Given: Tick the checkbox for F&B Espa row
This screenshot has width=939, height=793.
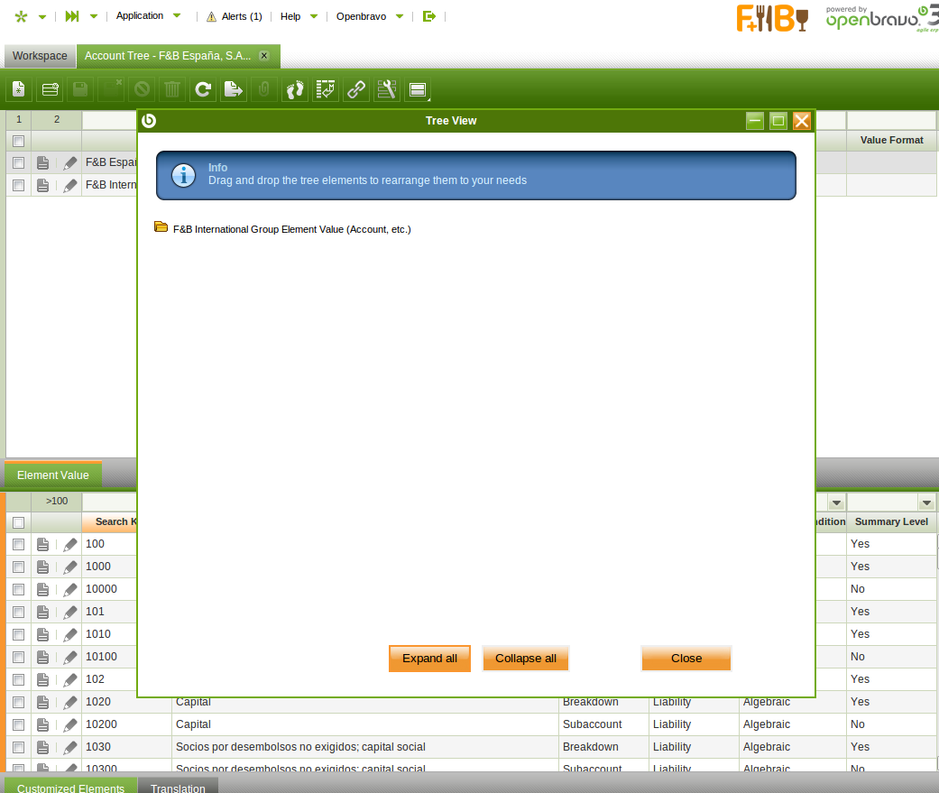Looking at the screenshot, I should 19,163.
